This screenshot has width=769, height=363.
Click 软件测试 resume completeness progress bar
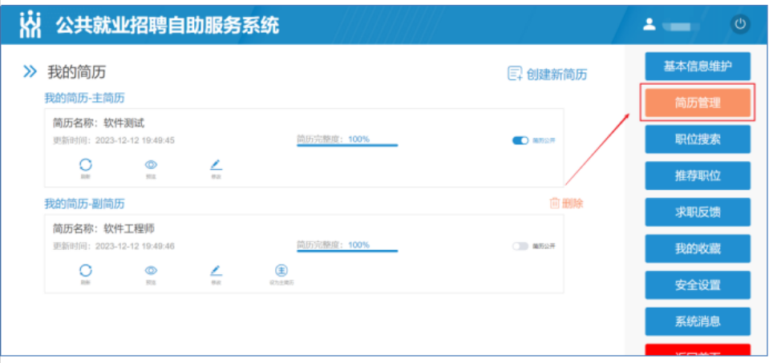(x=346, y=145)
